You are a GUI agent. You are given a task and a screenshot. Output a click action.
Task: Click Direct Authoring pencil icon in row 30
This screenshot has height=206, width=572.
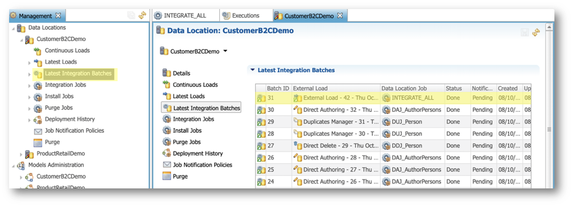[298, 110]
